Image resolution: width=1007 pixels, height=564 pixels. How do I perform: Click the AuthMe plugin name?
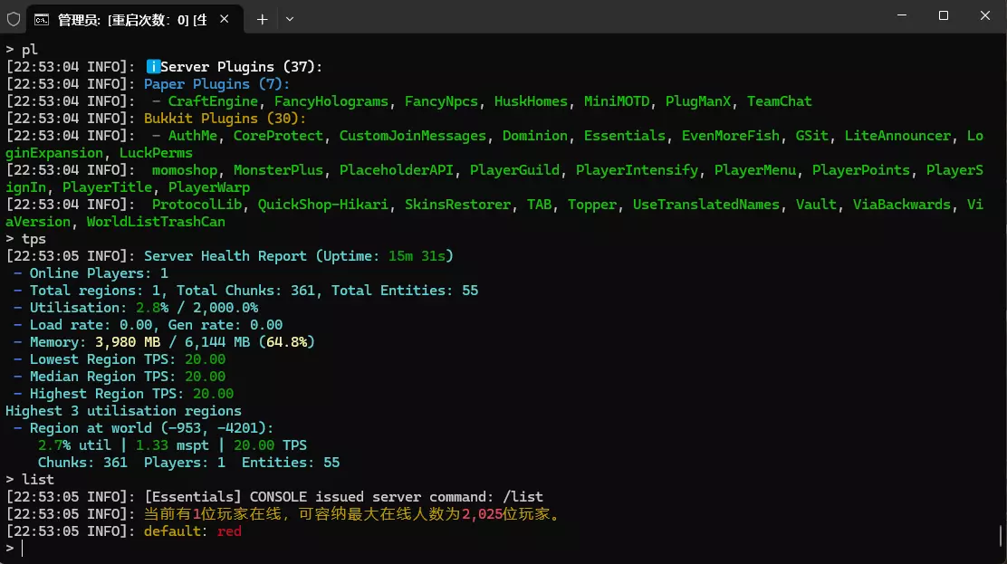coord(193,136)
